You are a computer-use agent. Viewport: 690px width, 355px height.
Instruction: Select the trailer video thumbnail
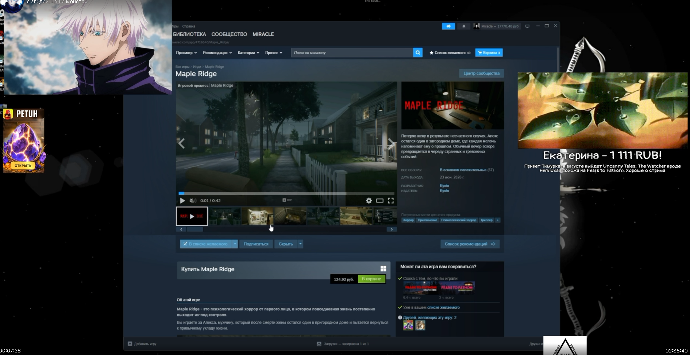click(x=192, y=216)
